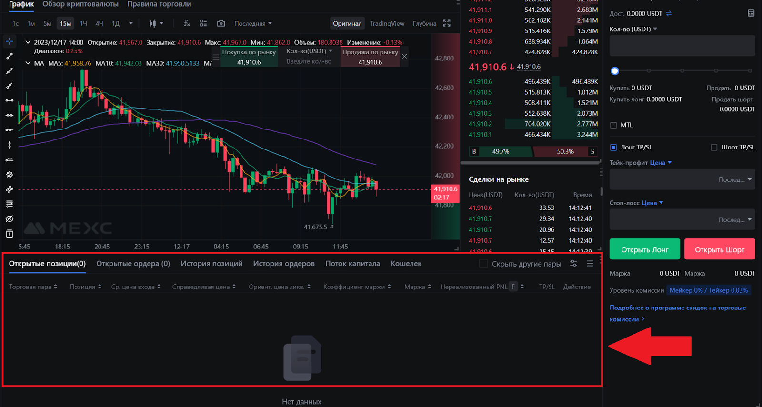Click the chart screenshot camera icon

click(221, 23)
